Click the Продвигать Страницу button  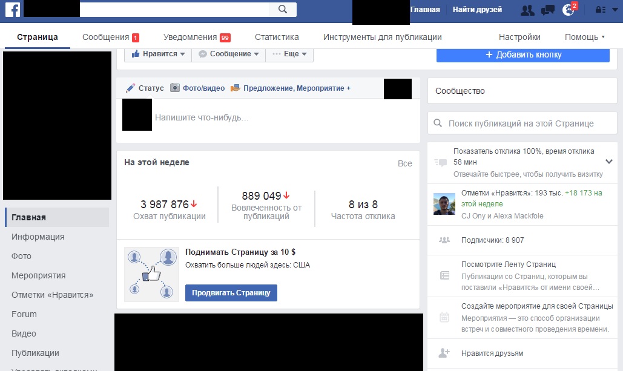coord(231,293)
